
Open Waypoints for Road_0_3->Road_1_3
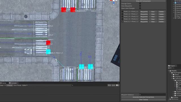click(144, 22)
